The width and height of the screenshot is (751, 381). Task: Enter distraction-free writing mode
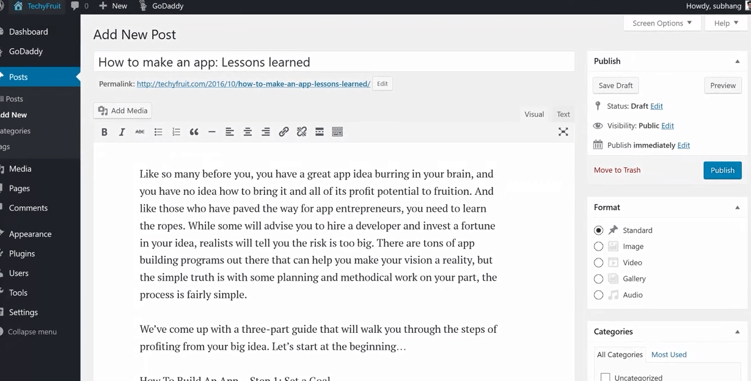(563, 132)
